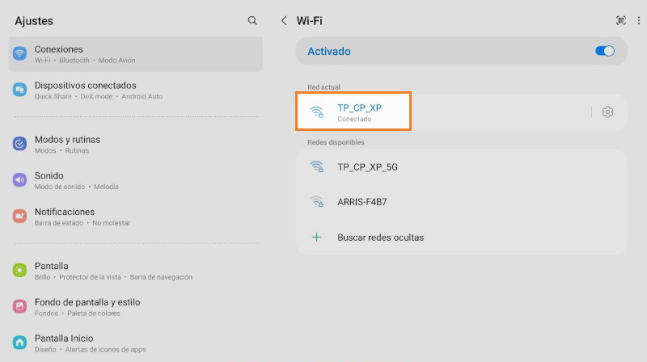Click the Sonido speaker icon

tap(20, 179)
